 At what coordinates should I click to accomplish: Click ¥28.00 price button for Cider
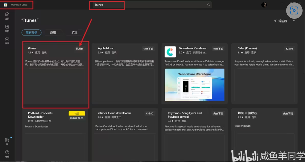coord(289,49)
